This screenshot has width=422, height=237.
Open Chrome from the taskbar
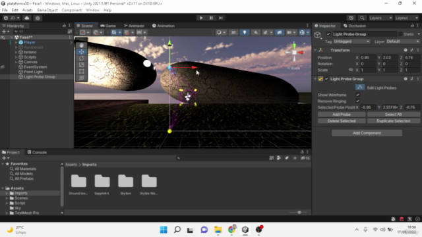231,230
